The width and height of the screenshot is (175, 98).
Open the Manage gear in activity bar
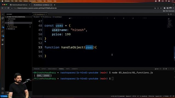coord(3,93)
